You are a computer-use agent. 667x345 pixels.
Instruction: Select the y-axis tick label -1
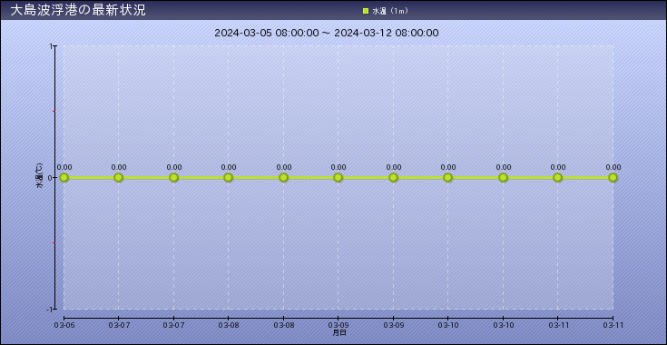coord(49,310)
